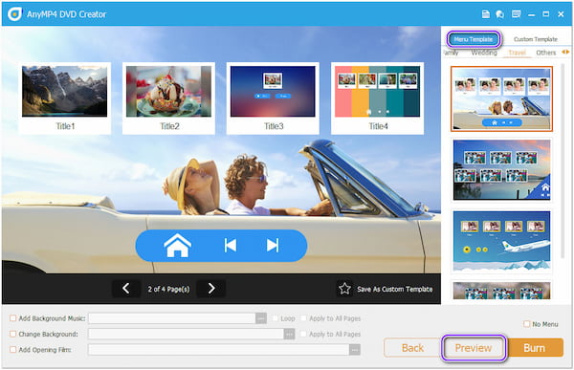Browse for background music file
The width and height of the screenshot is (574, 370).
click(261, 318)
